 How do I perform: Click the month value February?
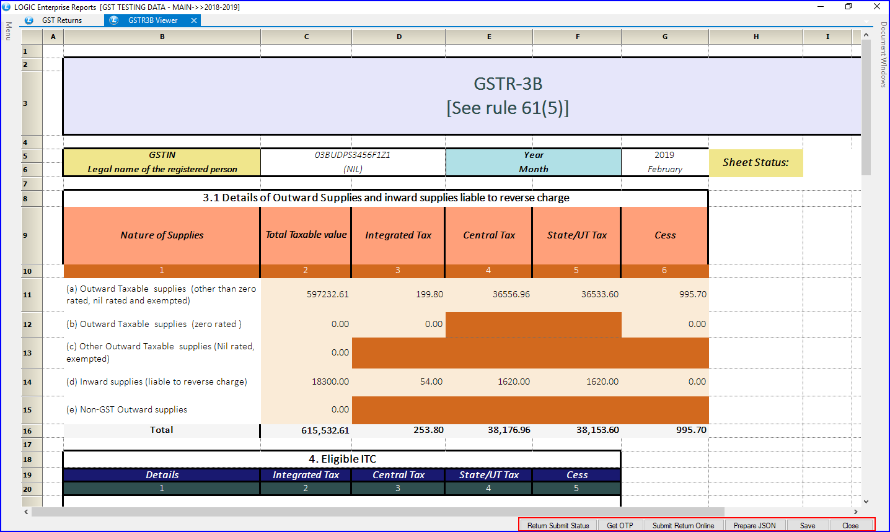tap(665, 169)
